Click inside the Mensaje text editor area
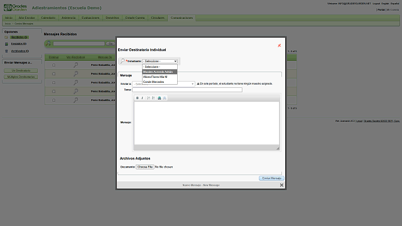The width and height of the screenshot is (402, 226). tap(207, 123)
